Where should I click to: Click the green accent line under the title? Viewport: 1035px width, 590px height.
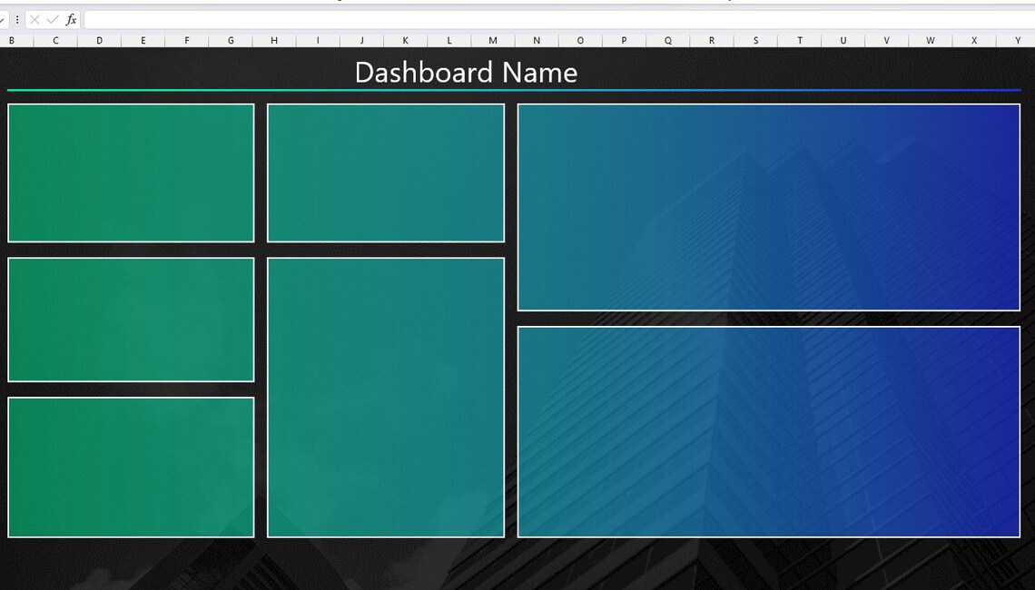click(x=272, y=91)
